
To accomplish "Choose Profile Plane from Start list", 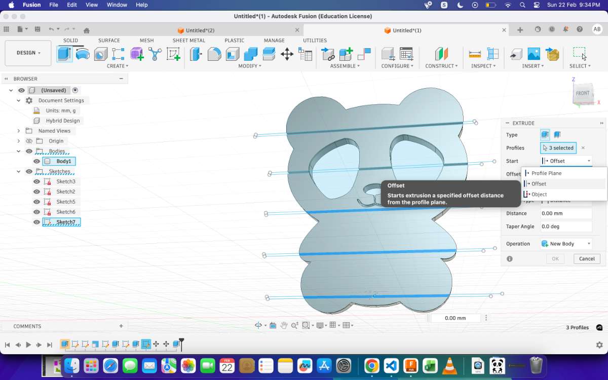I will click(564, 173).
